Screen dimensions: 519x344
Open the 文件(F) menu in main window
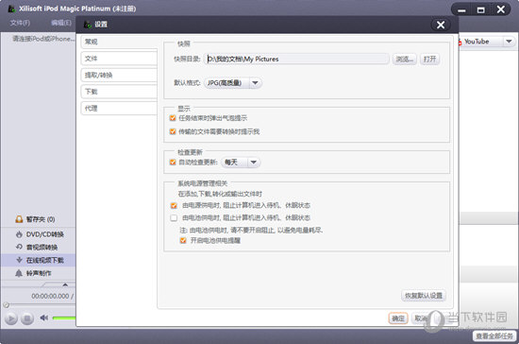click(20, 23)
